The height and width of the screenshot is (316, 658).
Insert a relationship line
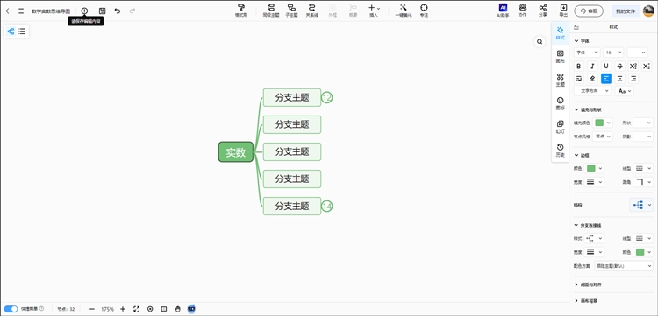click(311, 11)
